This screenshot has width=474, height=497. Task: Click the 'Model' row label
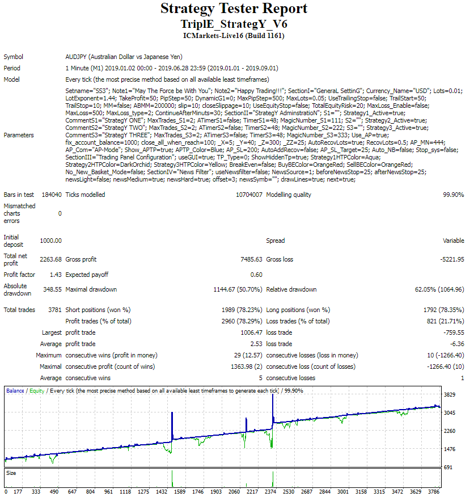point(12,79)
